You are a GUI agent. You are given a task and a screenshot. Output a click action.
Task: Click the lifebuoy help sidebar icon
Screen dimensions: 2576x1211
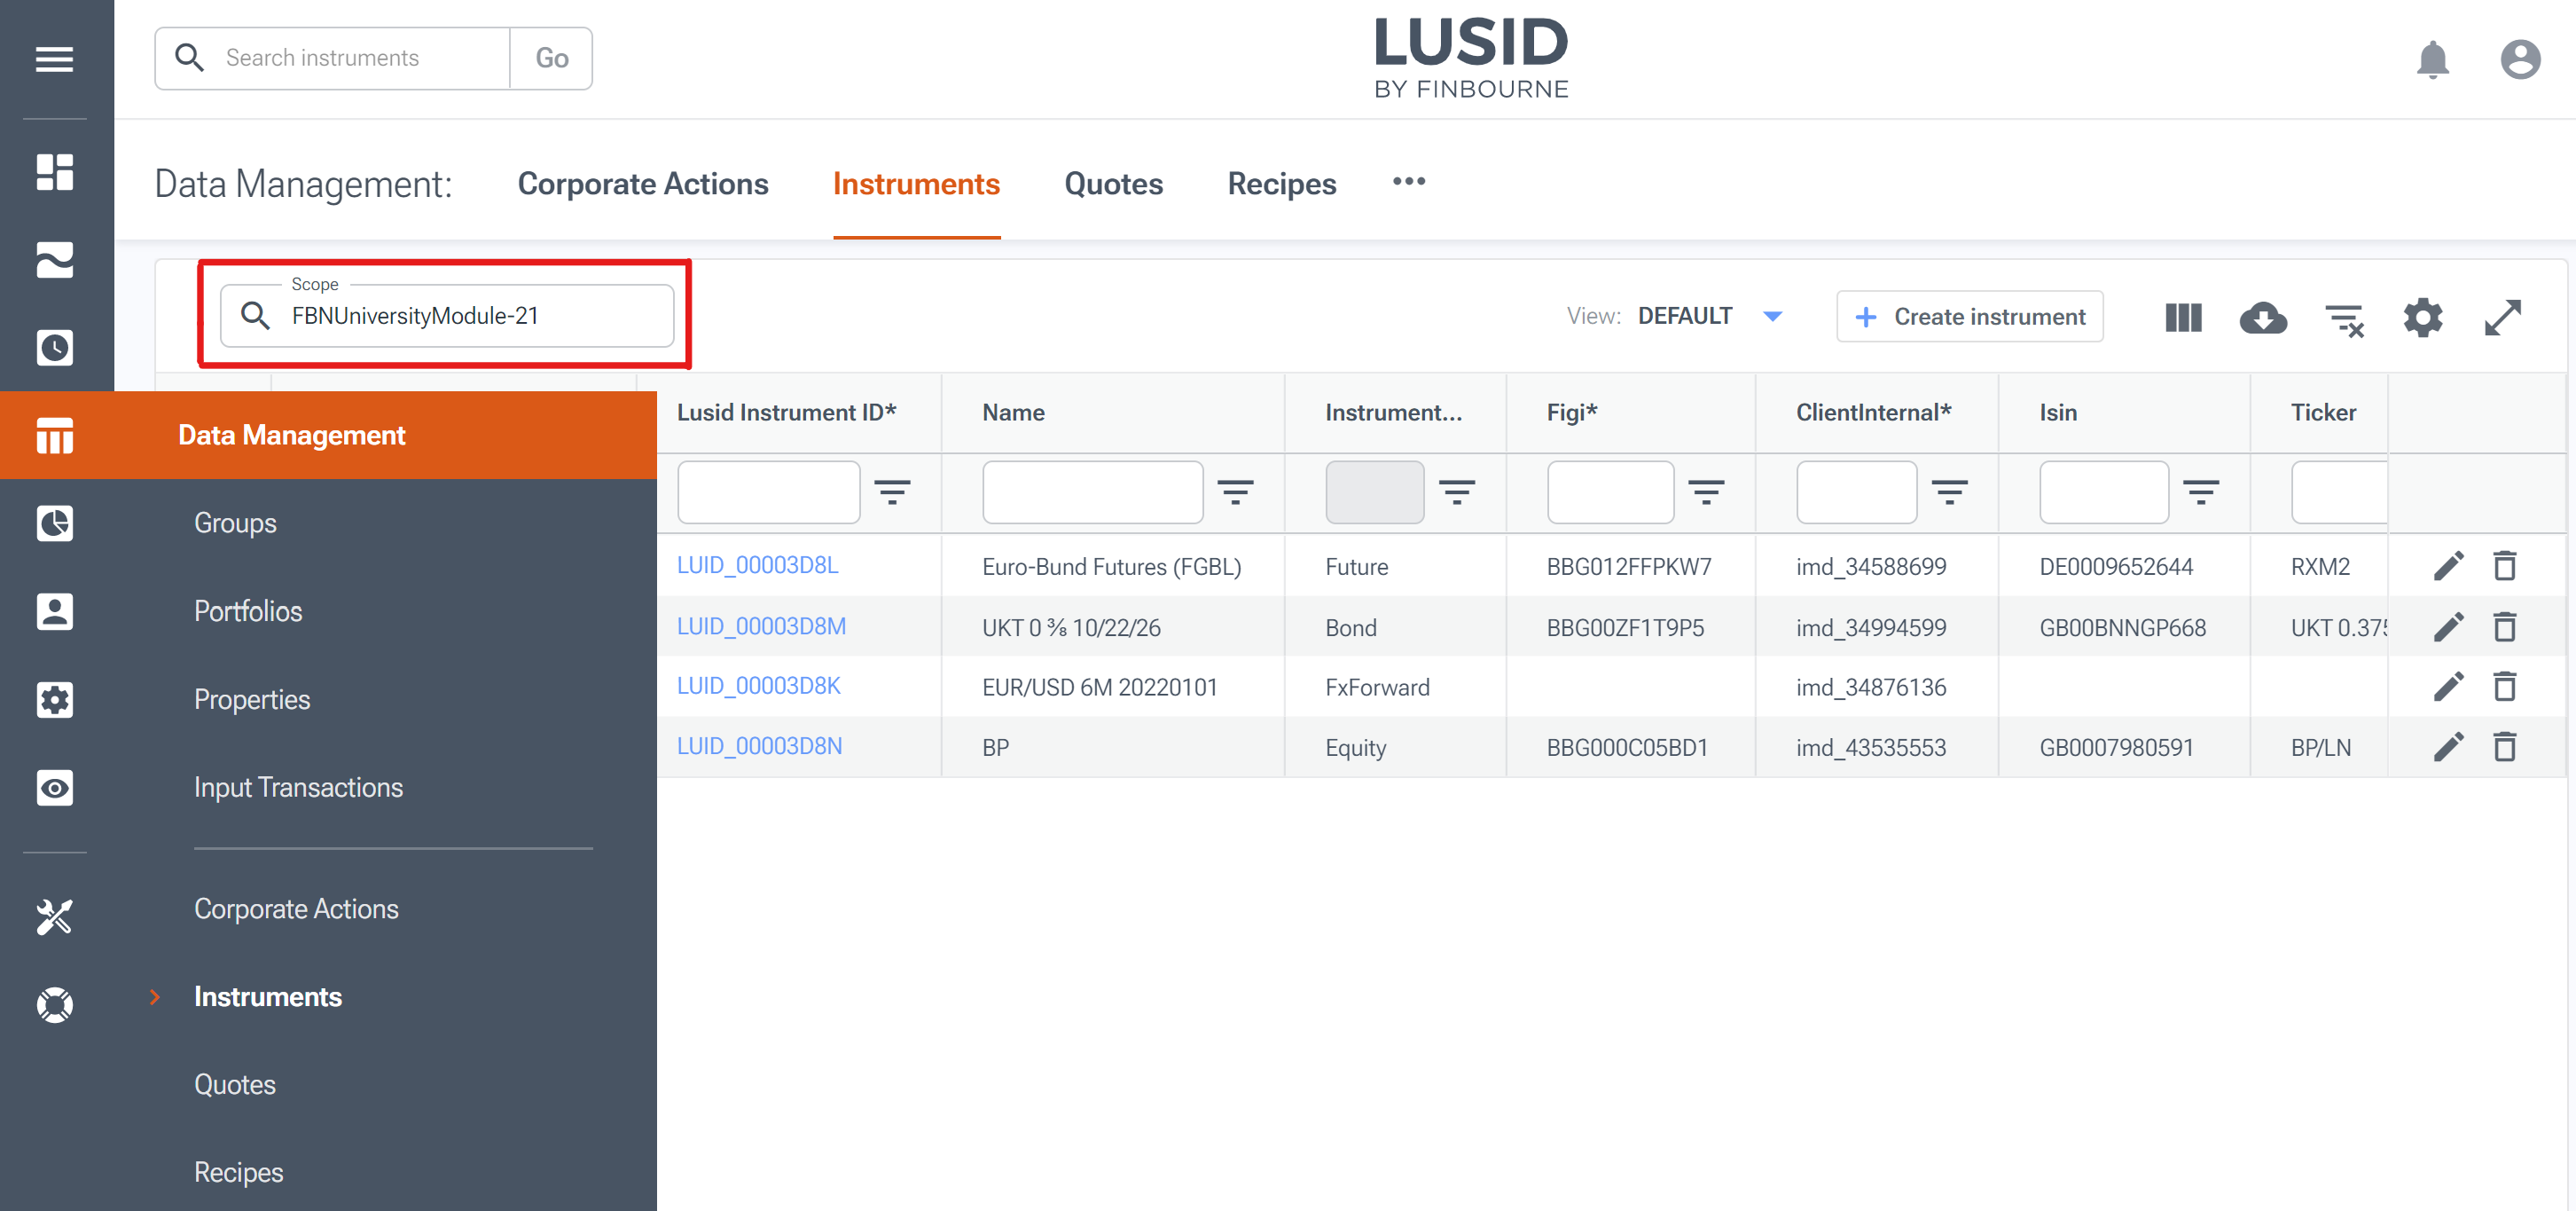click(x=54, y=1005)
